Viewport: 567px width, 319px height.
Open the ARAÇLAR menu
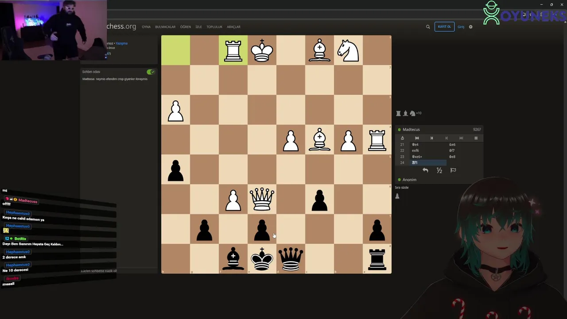point(233,27)
